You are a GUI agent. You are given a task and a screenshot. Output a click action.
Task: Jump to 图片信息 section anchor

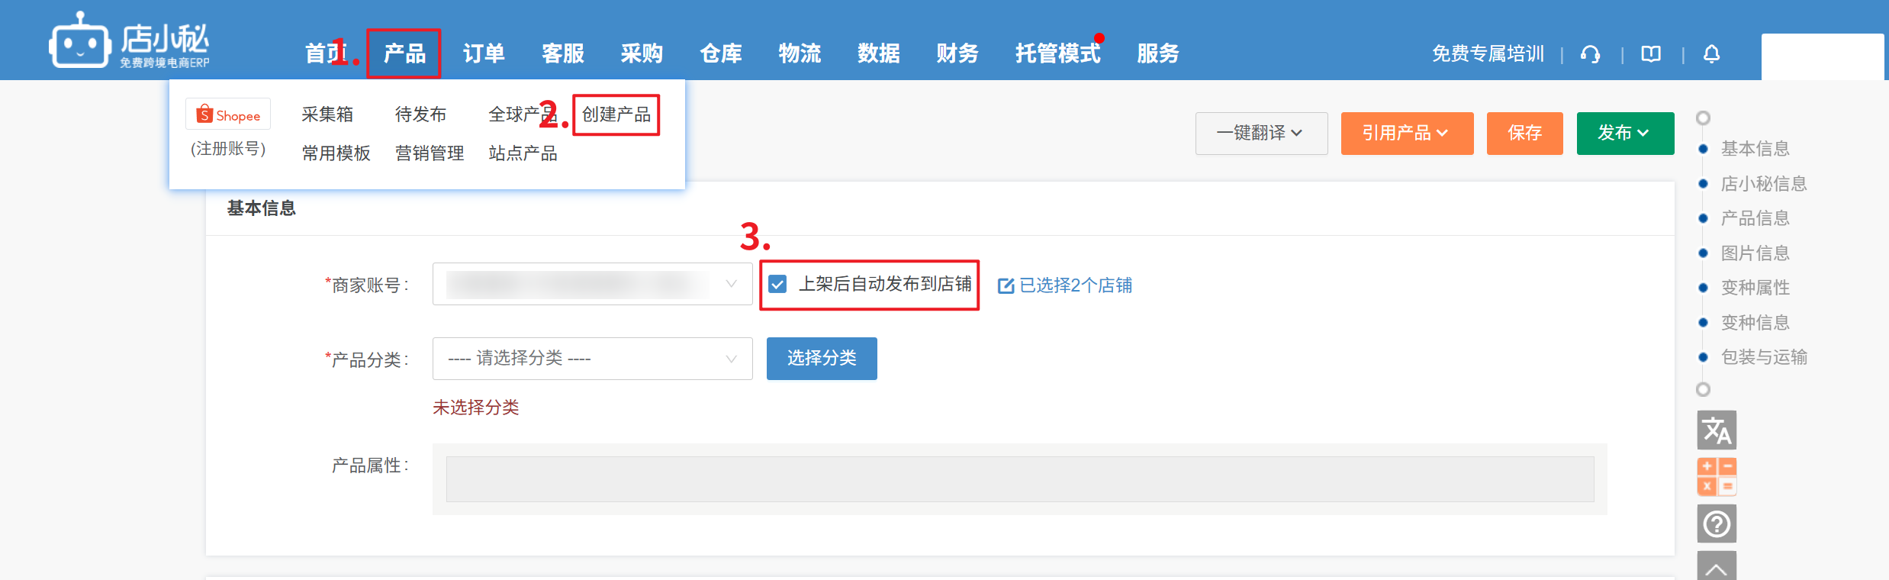[x=1755, y=253]
